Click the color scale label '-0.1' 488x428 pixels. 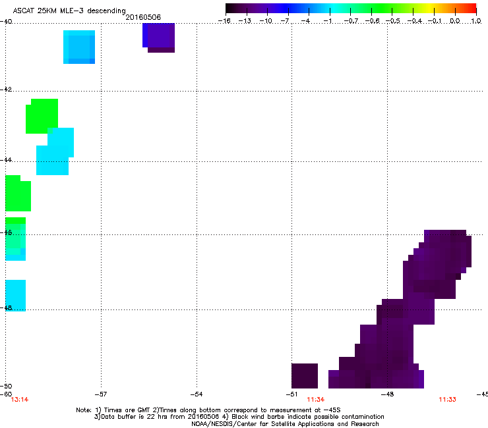pyautogui.click(x=435, y=21)
